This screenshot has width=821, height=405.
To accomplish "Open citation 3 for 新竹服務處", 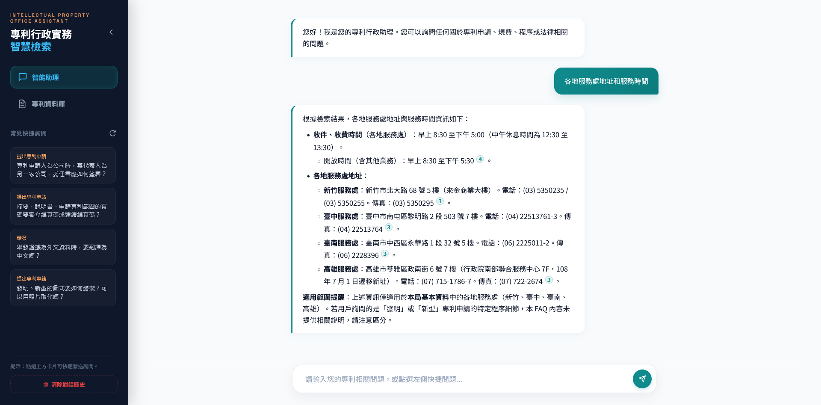I will pyautogui.click(x=440, y=201).
